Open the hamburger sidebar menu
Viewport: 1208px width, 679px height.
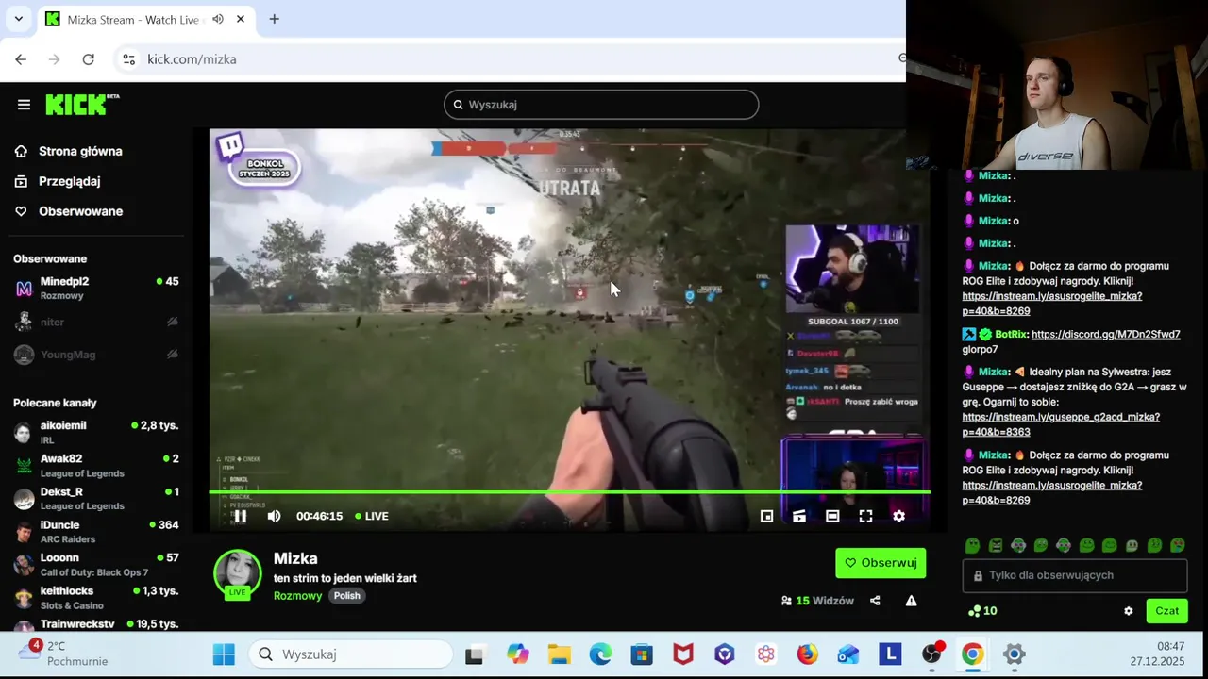pos(24,105)
